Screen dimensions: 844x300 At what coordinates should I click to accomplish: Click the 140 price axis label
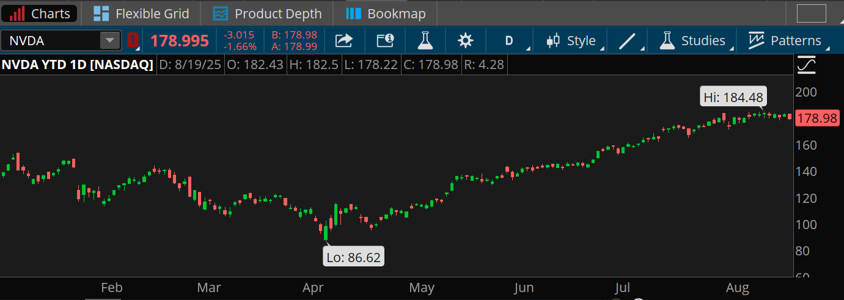pos(807,171)
